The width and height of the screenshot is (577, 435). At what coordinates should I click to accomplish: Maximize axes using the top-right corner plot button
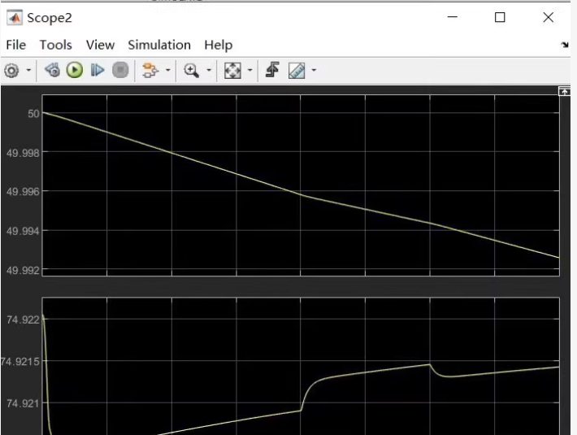point(565,91)
